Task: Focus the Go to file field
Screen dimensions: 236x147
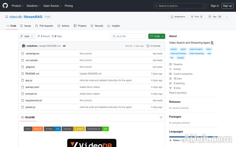Action: [128, 36]
